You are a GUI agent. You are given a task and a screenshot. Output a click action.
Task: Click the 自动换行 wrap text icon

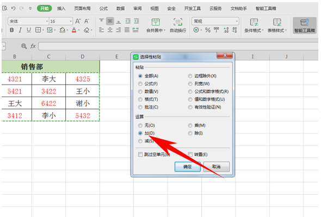point(178,22)
